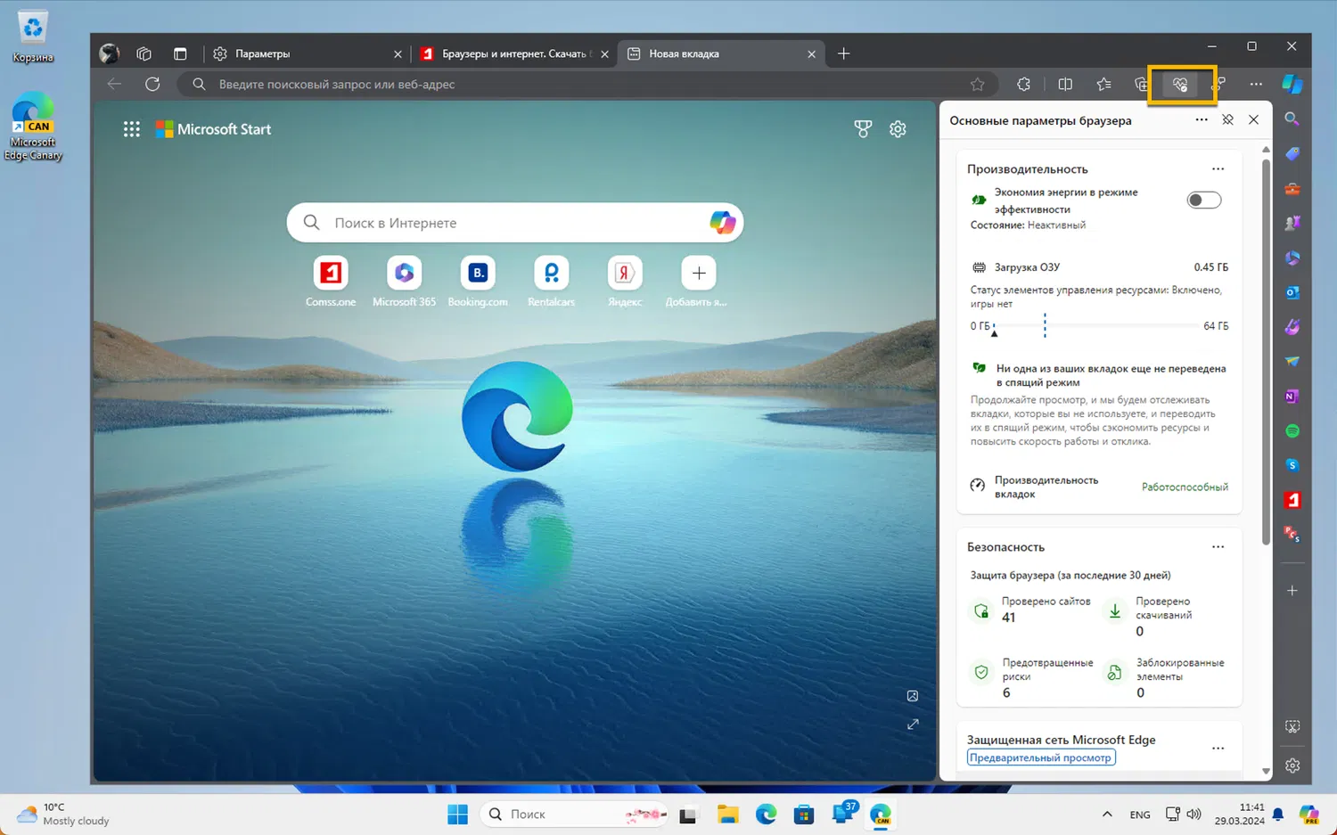Image resolution: width=1337 pixels, height=835 pixels.
Task: Open the Games chess icon in the sidebar
Action: coord(1292,223)
